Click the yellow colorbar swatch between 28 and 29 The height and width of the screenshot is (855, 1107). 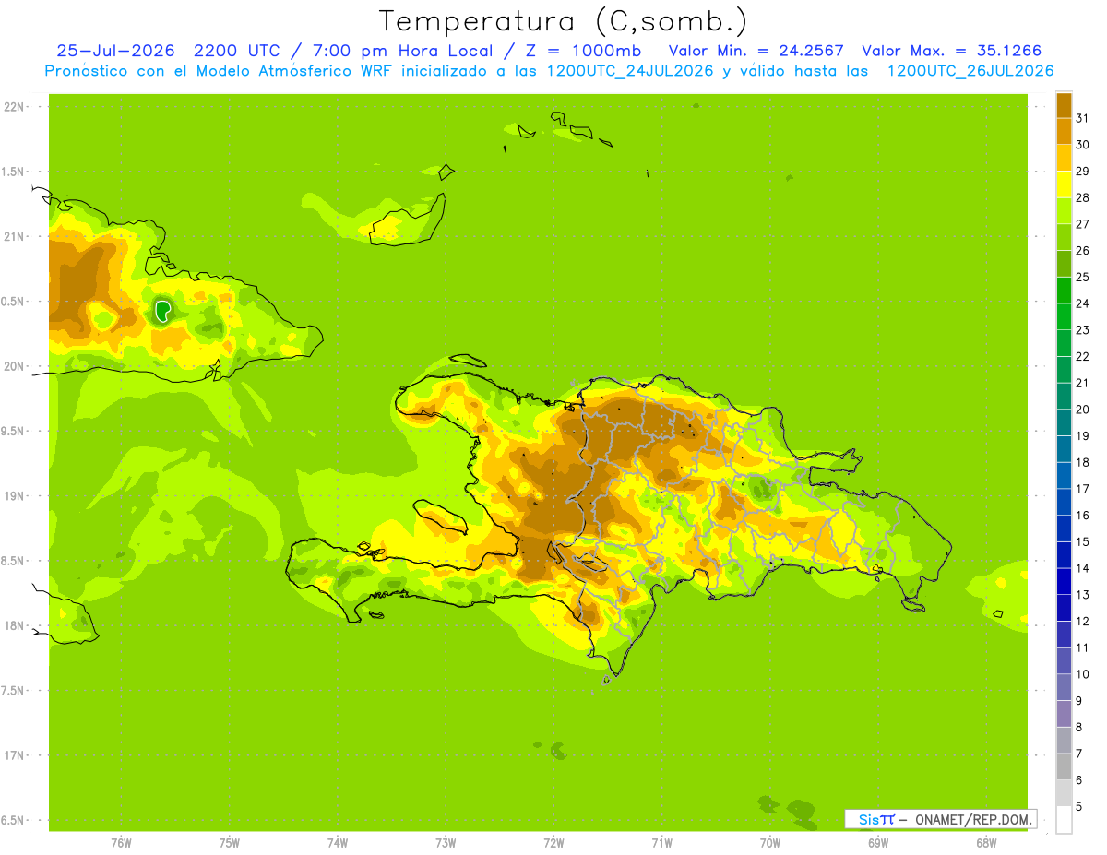click(1064, 184)
